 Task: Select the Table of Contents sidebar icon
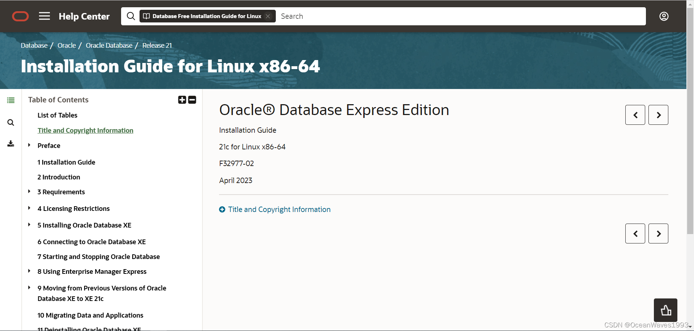coord(11,100)
